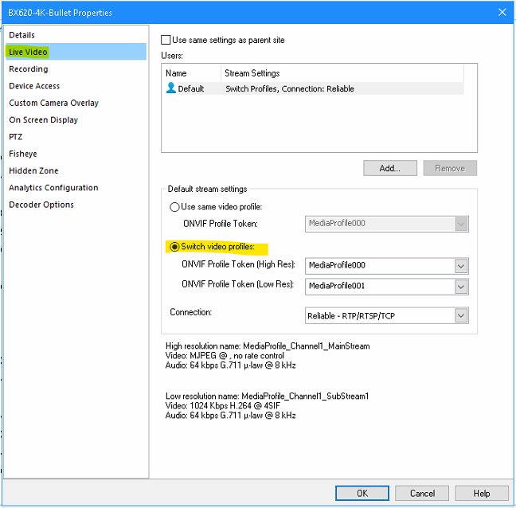Click the MediaProfile001 Low Res value
Viewport: 516px width, 508px height.
click(x=337, y=286)
